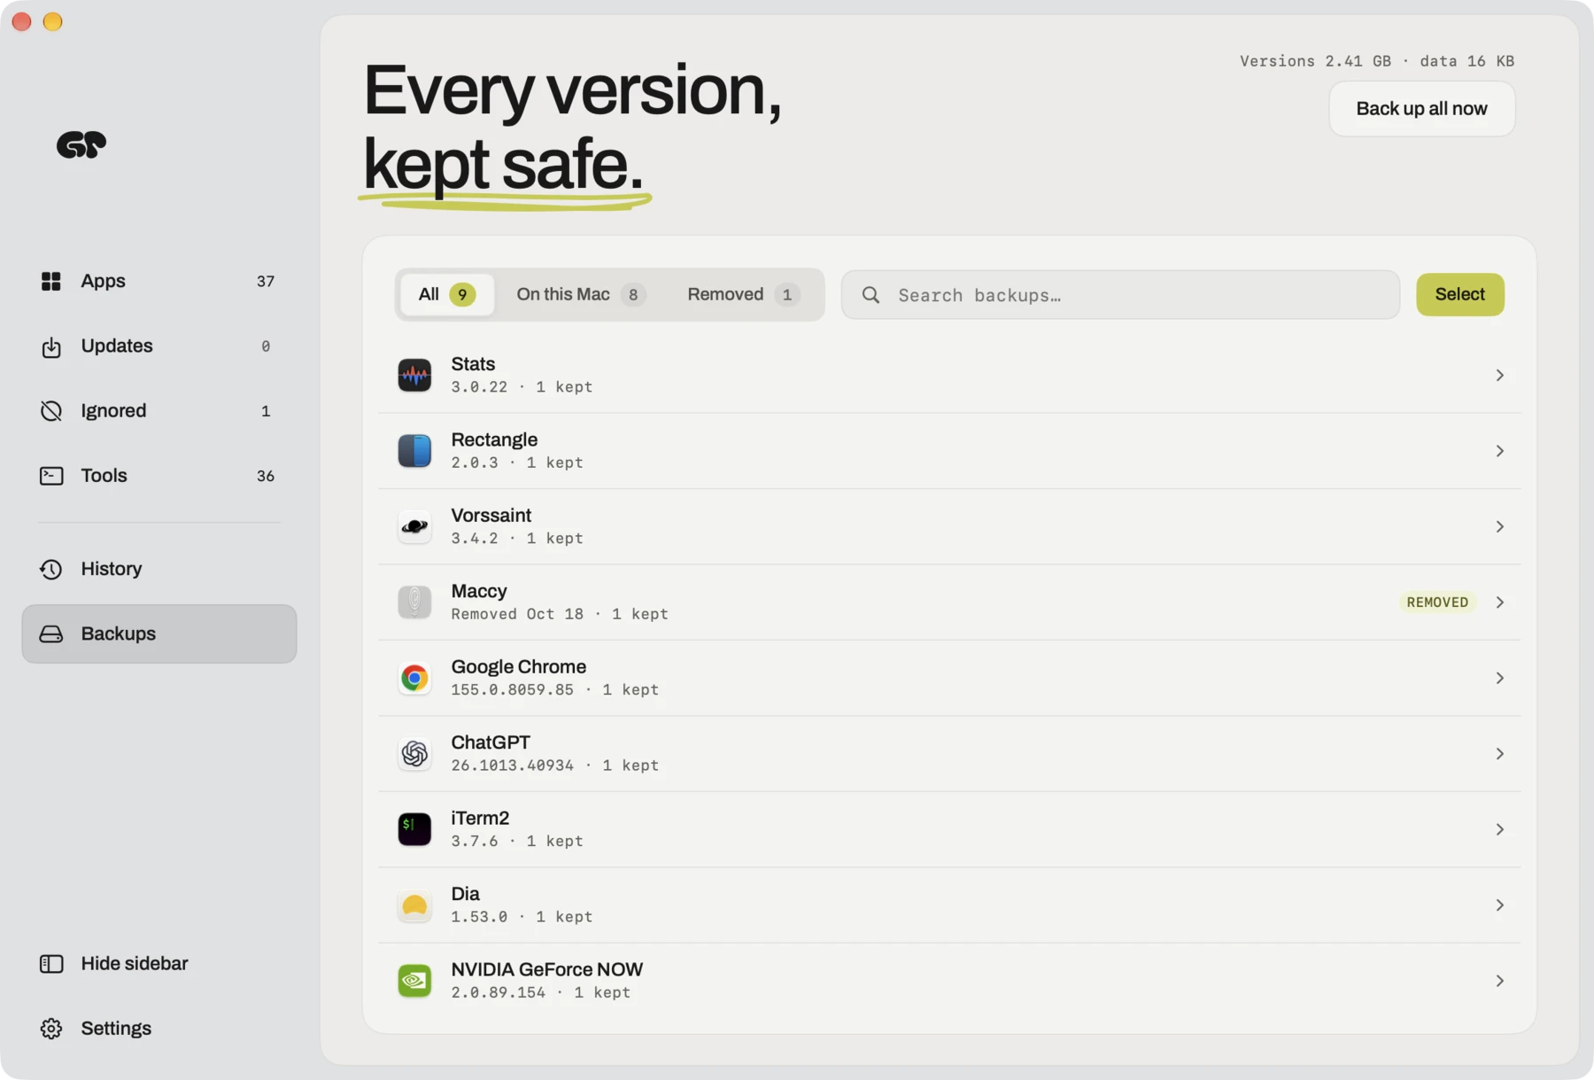The height and width of the screenshot is (1080, 1594).
Task: Click the ChatGPT app icon
Action: click(x=414, y=754)
